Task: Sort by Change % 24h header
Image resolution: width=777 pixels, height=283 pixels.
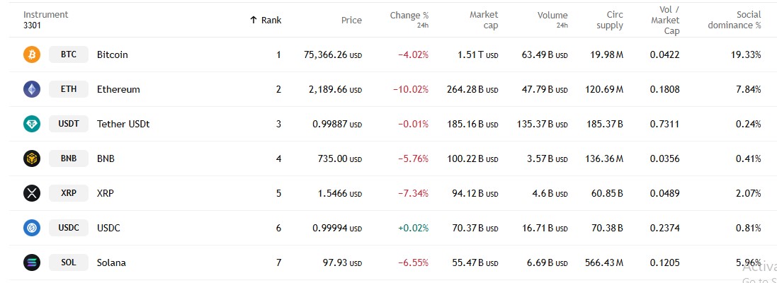Action: coord(409,16)
